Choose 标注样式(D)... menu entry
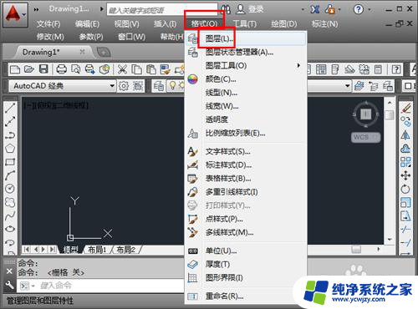This screenshot has width=418, height=309. pyautogui.click(x=246, y=165)
